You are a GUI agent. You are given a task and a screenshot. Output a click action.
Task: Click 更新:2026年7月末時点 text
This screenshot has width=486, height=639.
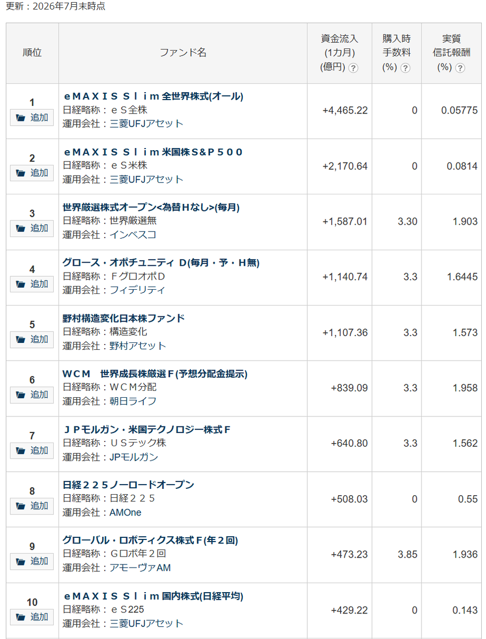click(x=55, y=6)
